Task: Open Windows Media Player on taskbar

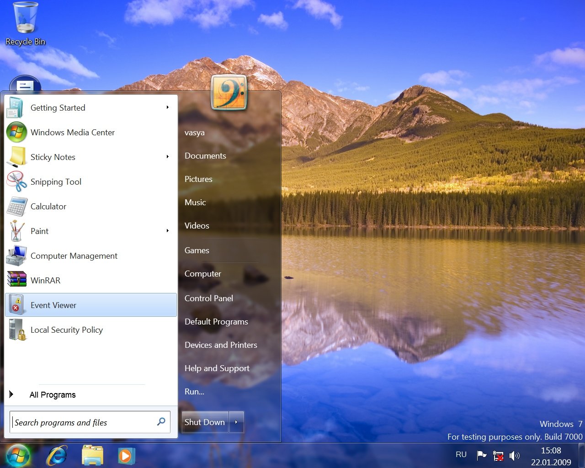Action: pyautogui.click(x=126, y=456)
